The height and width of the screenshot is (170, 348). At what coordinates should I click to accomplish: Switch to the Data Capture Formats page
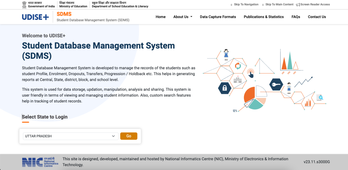[x=218, y=17]
